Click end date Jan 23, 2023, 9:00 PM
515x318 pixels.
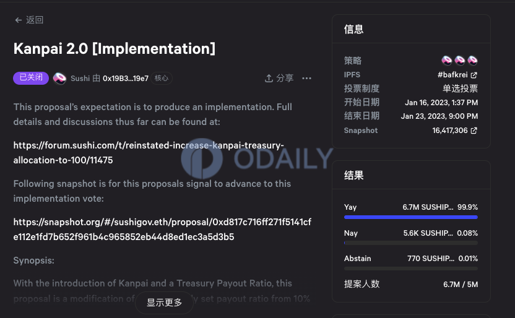click(439, 116)
